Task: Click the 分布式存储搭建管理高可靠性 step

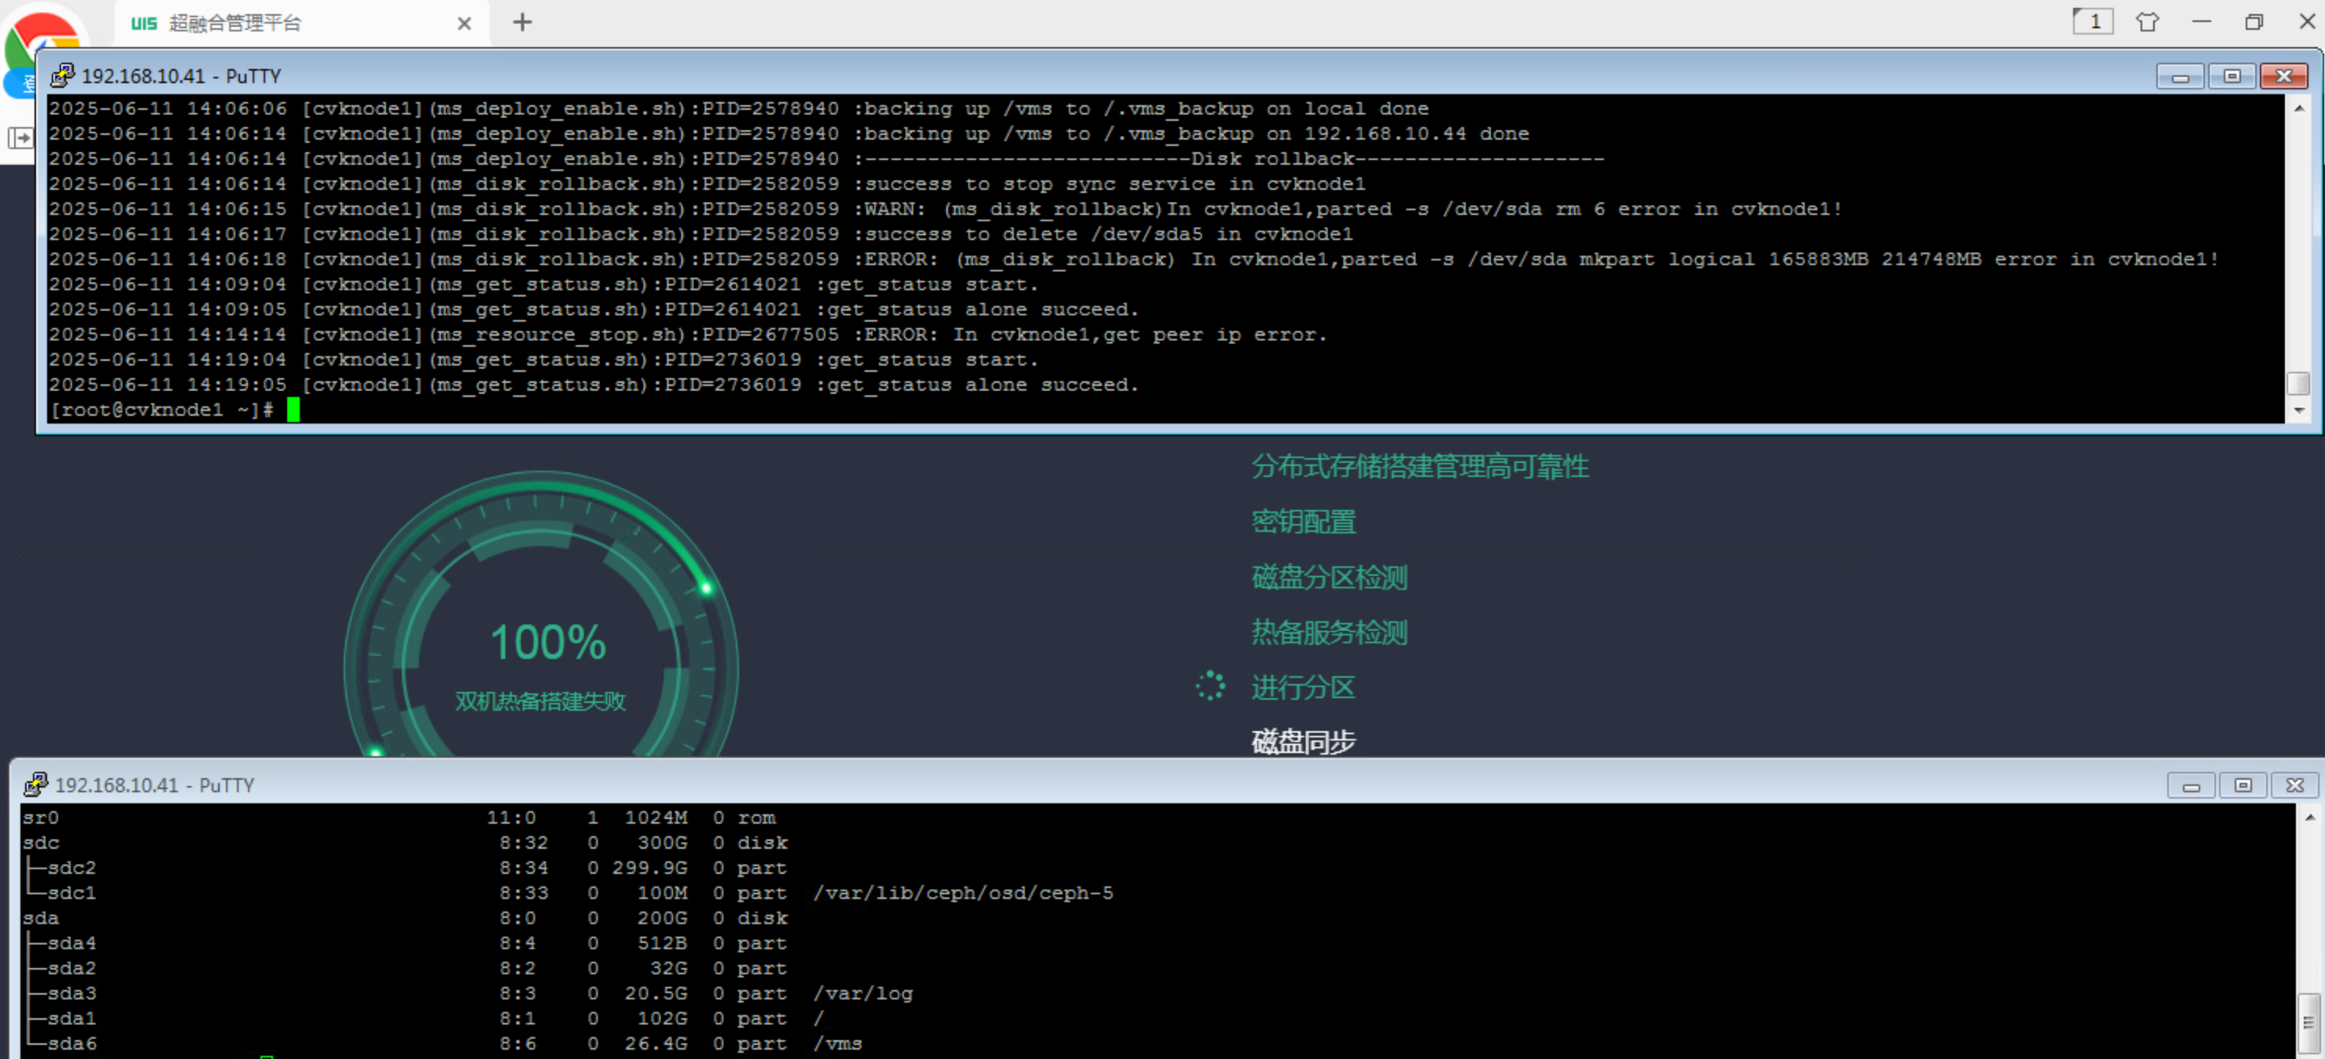Action: click(1419, 467)
